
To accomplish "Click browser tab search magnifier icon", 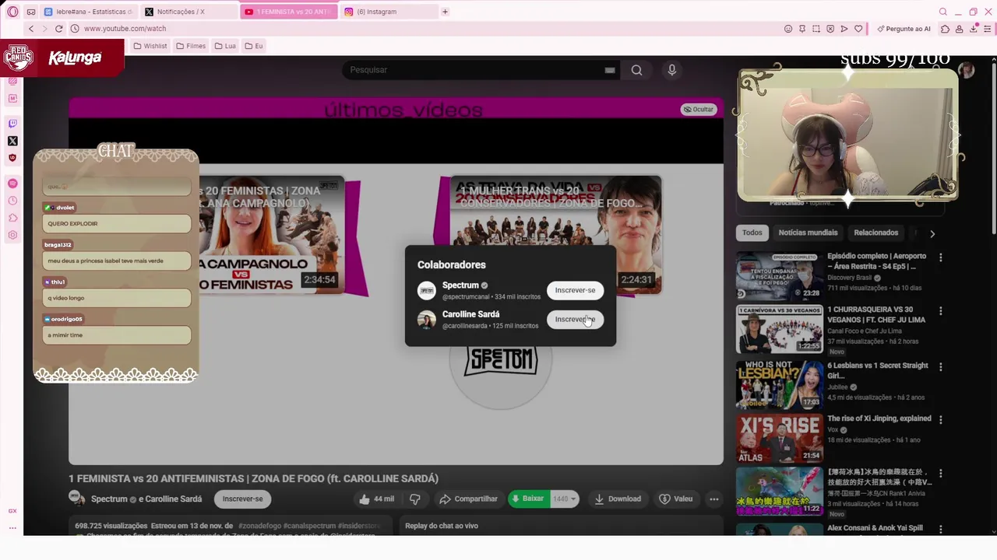I will (942, 12).
